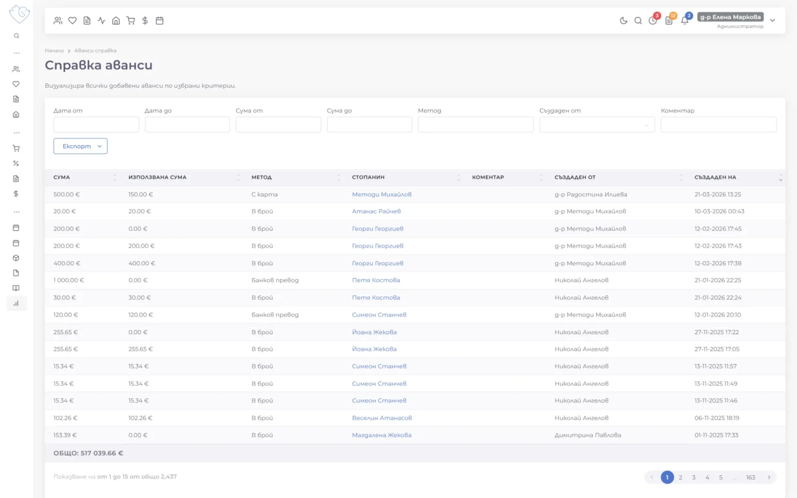Open owner link Методи Михайлов
Image resolution: width=797 pixels, height=498 pixels.
pyautogui.click(x=382, y=195)
